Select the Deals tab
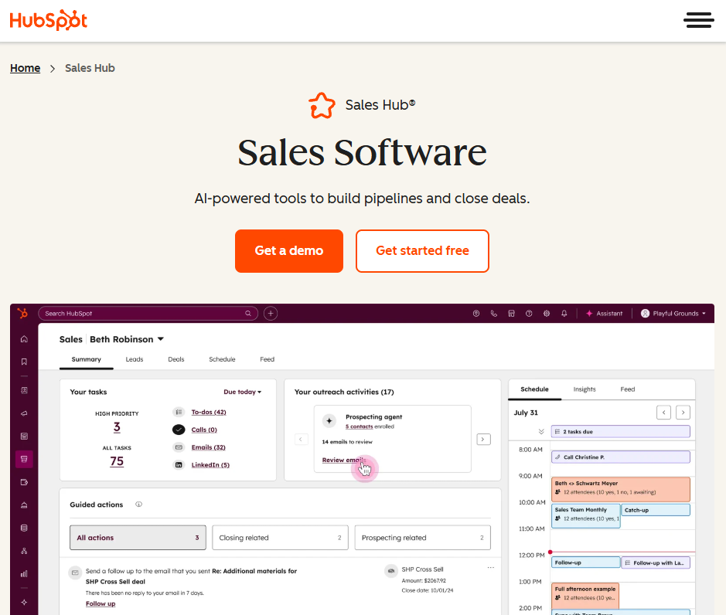This screenshot has width=726, height=615. click(x=176, y=359)
